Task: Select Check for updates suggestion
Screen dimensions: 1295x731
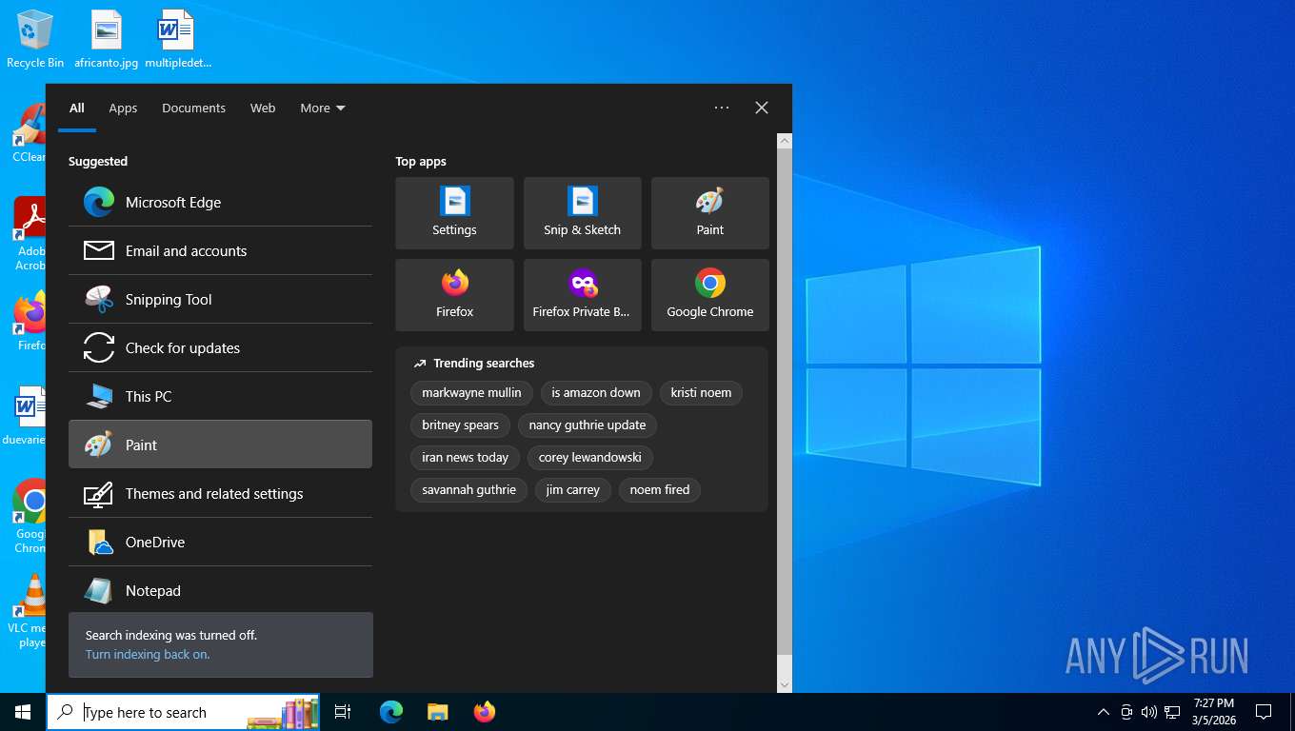Action: coord(220,347)
